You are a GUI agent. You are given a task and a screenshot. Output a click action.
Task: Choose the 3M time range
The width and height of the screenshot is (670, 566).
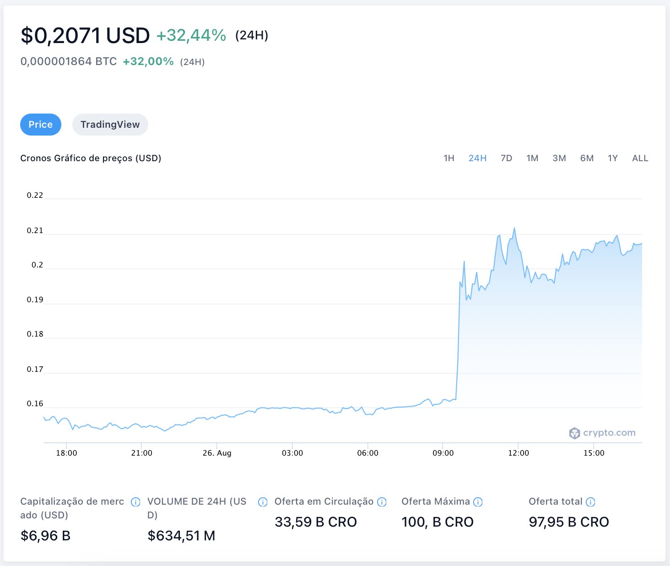(559, 158)
